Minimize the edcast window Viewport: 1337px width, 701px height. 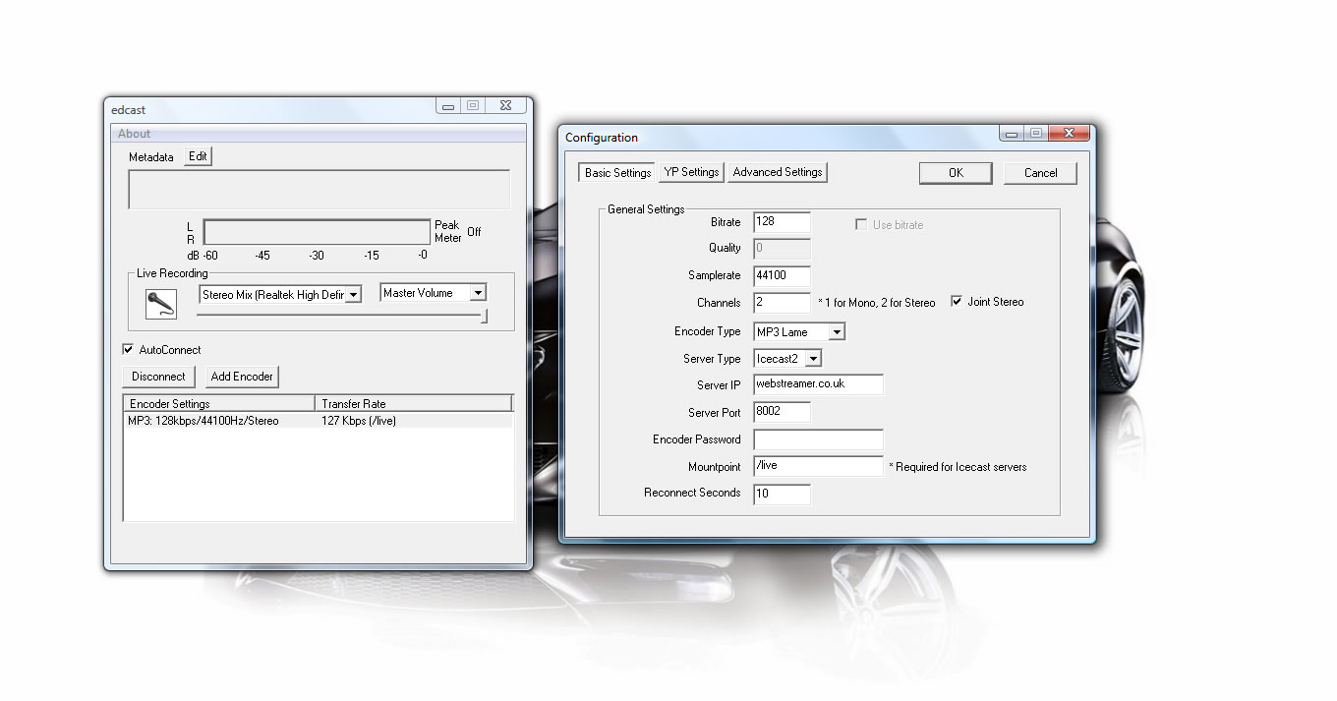[x=448, y=106]
